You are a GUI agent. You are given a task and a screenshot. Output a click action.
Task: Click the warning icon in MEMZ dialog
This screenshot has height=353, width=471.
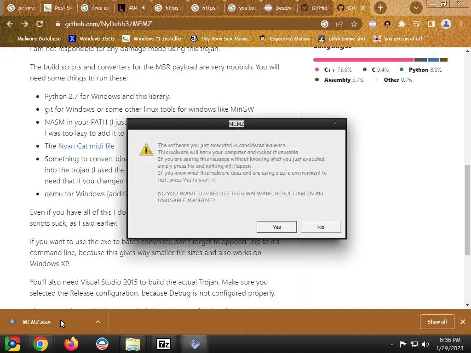(x=146, y=149)
